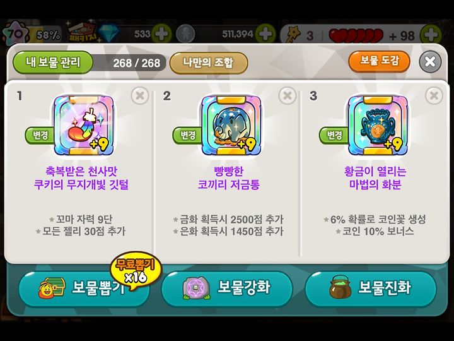Remove treasure from slot 1

[140, 96]
